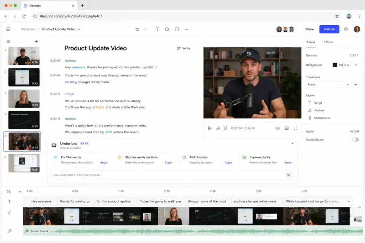Open browser three-dot menu
365x243 pixels.
(x=359, y=16)
